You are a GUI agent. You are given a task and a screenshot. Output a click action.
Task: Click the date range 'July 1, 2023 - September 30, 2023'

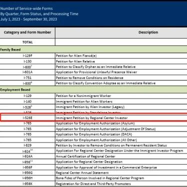[x=28, y=19]
